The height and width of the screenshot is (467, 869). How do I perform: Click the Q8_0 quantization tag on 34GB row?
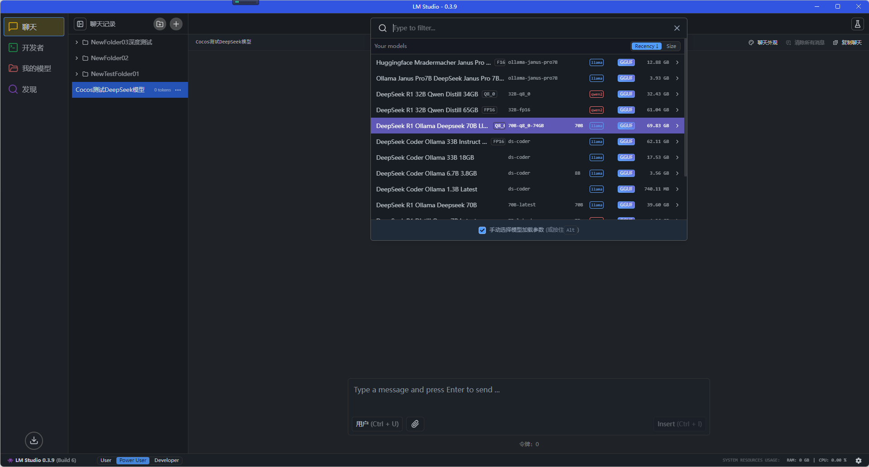490,94
